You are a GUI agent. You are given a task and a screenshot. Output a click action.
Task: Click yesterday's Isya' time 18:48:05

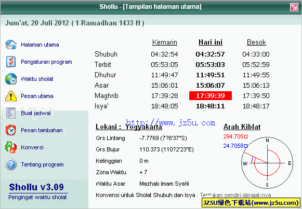tap(164, 106)
